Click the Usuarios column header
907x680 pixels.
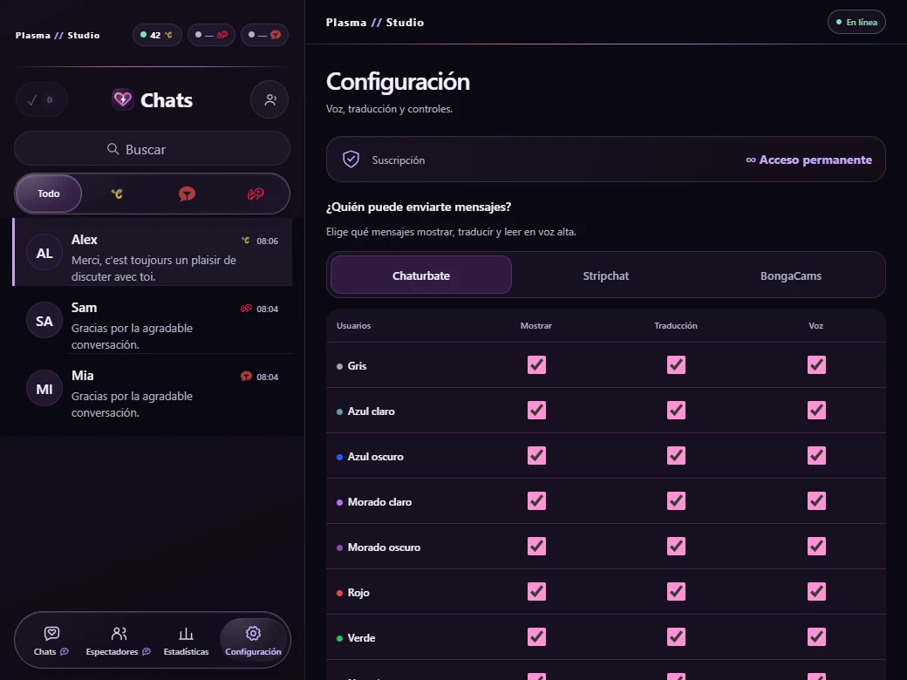pyautogui.click(x=353, y=325)
